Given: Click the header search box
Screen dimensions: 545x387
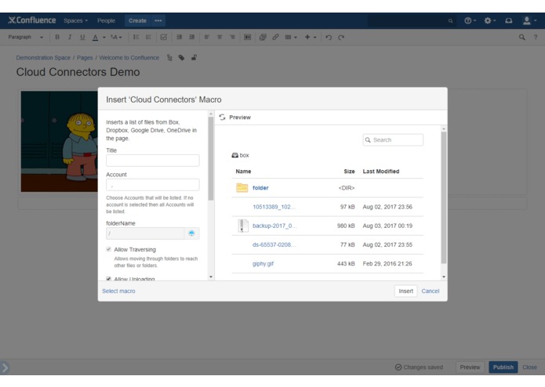Looking at the screenshot, I should click(412, 20).
